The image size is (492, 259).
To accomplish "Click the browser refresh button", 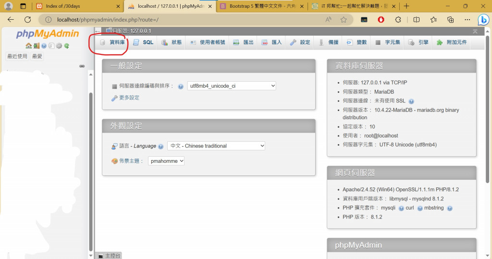I will coord(27,20).
